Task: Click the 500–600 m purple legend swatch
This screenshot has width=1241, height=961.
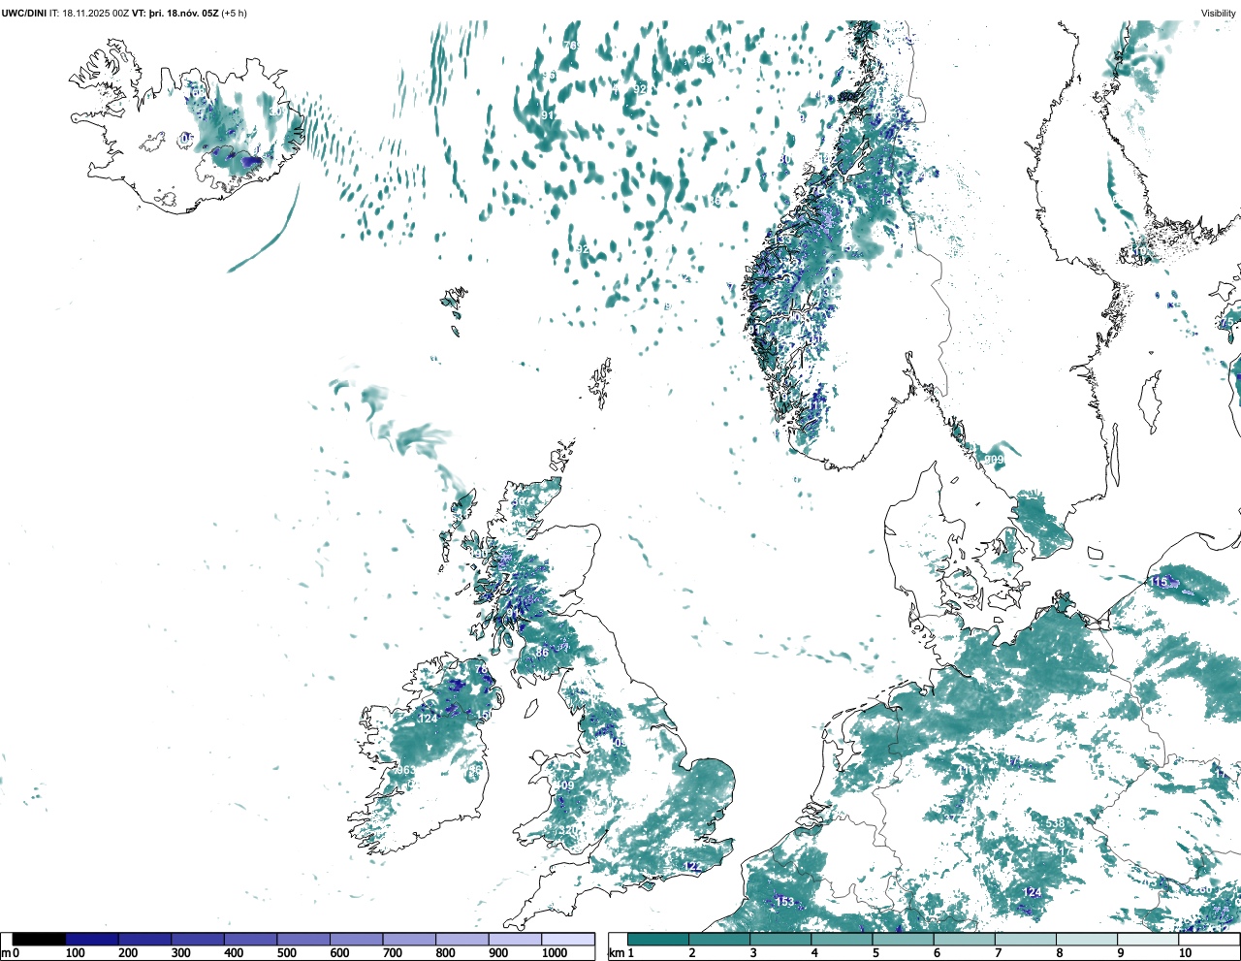Action: click(x=302, y=940)
